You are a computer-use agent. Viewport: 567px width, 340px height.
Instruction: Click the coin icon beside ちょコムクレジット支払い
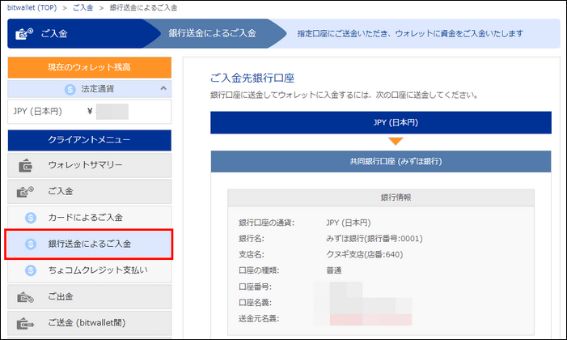click(x=31, y=270)
